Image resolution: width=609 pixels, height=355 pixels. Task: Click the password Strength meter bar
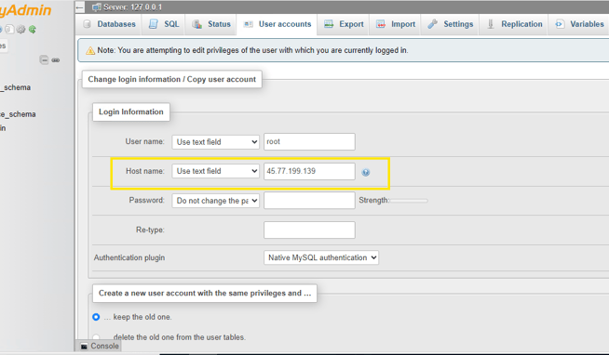tap(409, 201)
